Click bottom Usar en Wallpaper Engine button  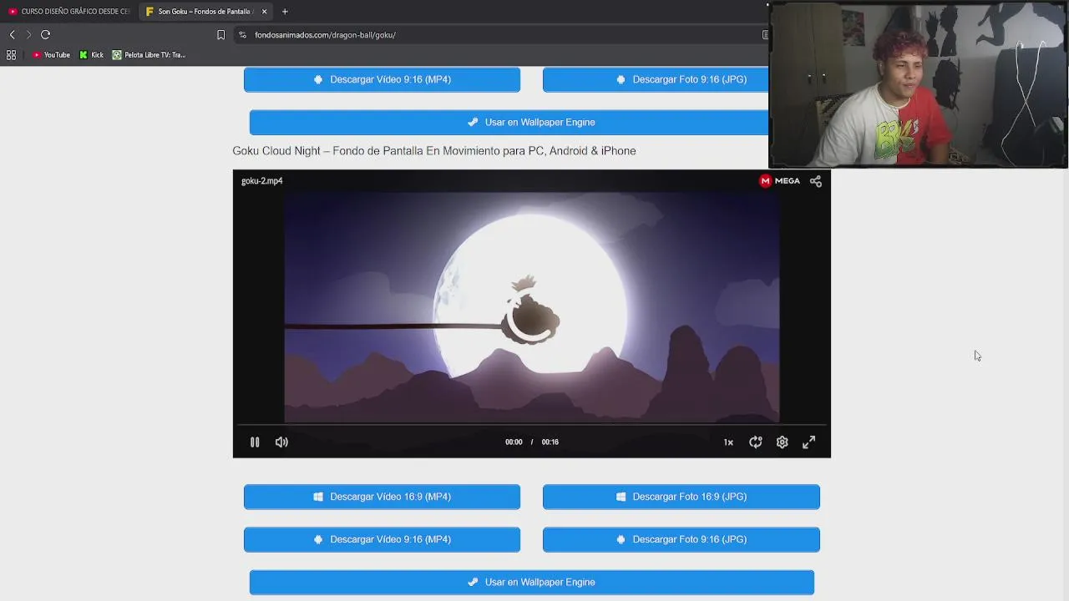532,582
